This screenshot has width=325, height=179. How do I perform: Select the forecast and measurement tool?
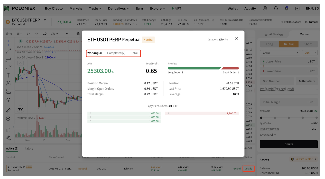pyautogui.click(x=8, y=92)
